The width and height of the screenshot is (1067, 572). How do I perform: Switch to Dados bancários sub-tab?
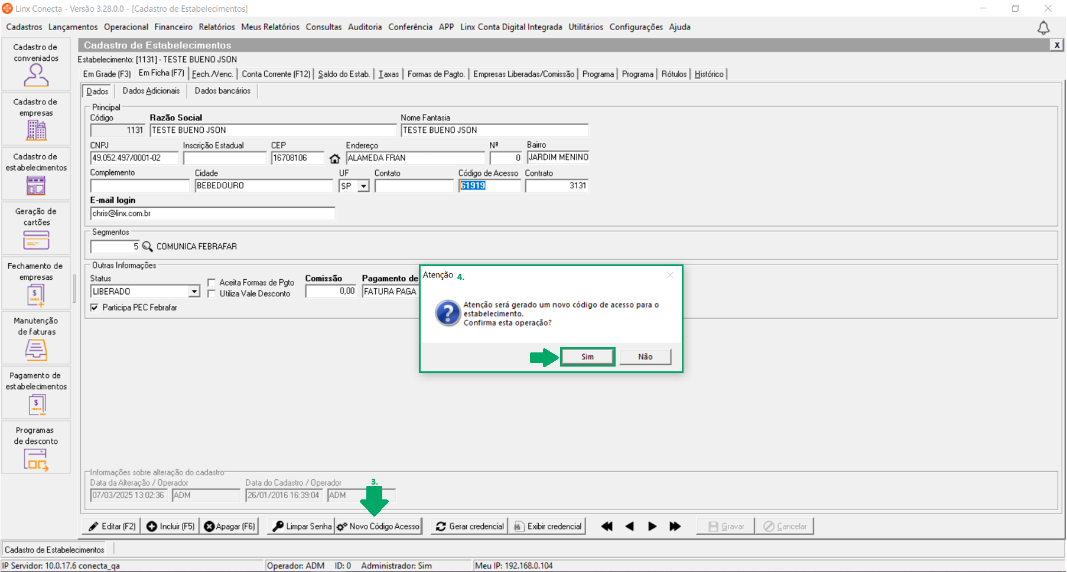(223, 91)
